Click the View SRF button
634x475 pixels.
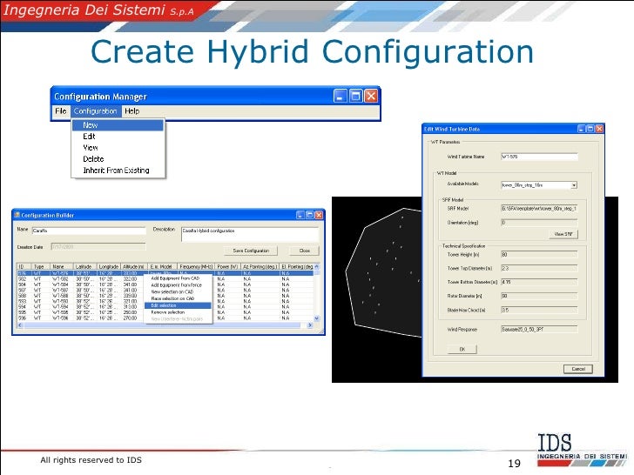(x=563, y=234)
